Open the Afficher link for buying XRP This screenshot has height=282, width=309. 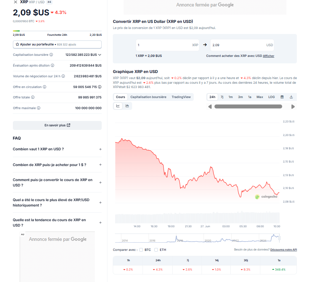pos(269,56)
